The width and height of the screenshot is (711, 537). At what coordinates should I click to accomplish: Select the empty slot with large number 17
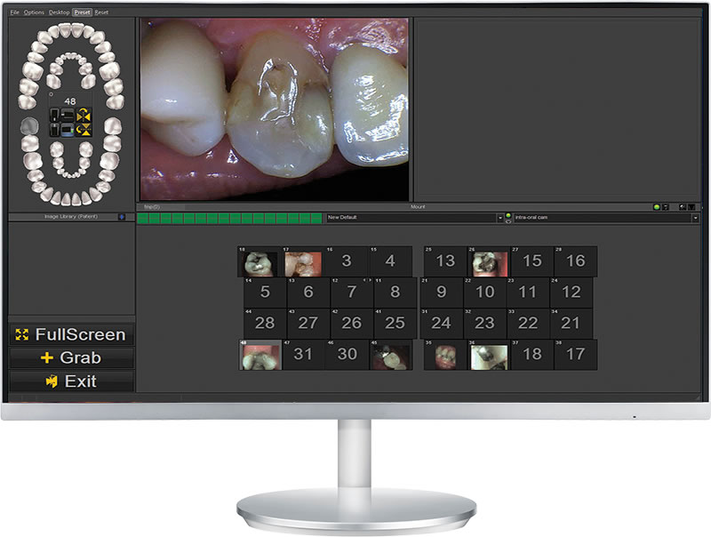pyautogui.click(x=575, y=355)
